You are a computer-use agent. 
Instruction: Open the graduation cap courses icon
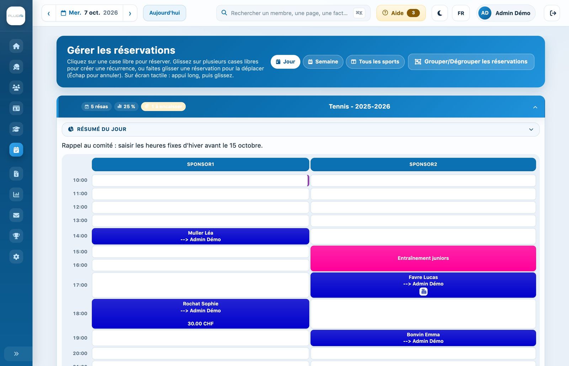click(16, 129)
